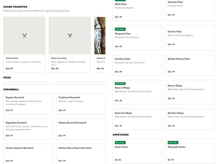This screenshot has width=218, height=164.
Task: Click the Best Seller badge above Bone-in Wings
Action: [120, 83]
